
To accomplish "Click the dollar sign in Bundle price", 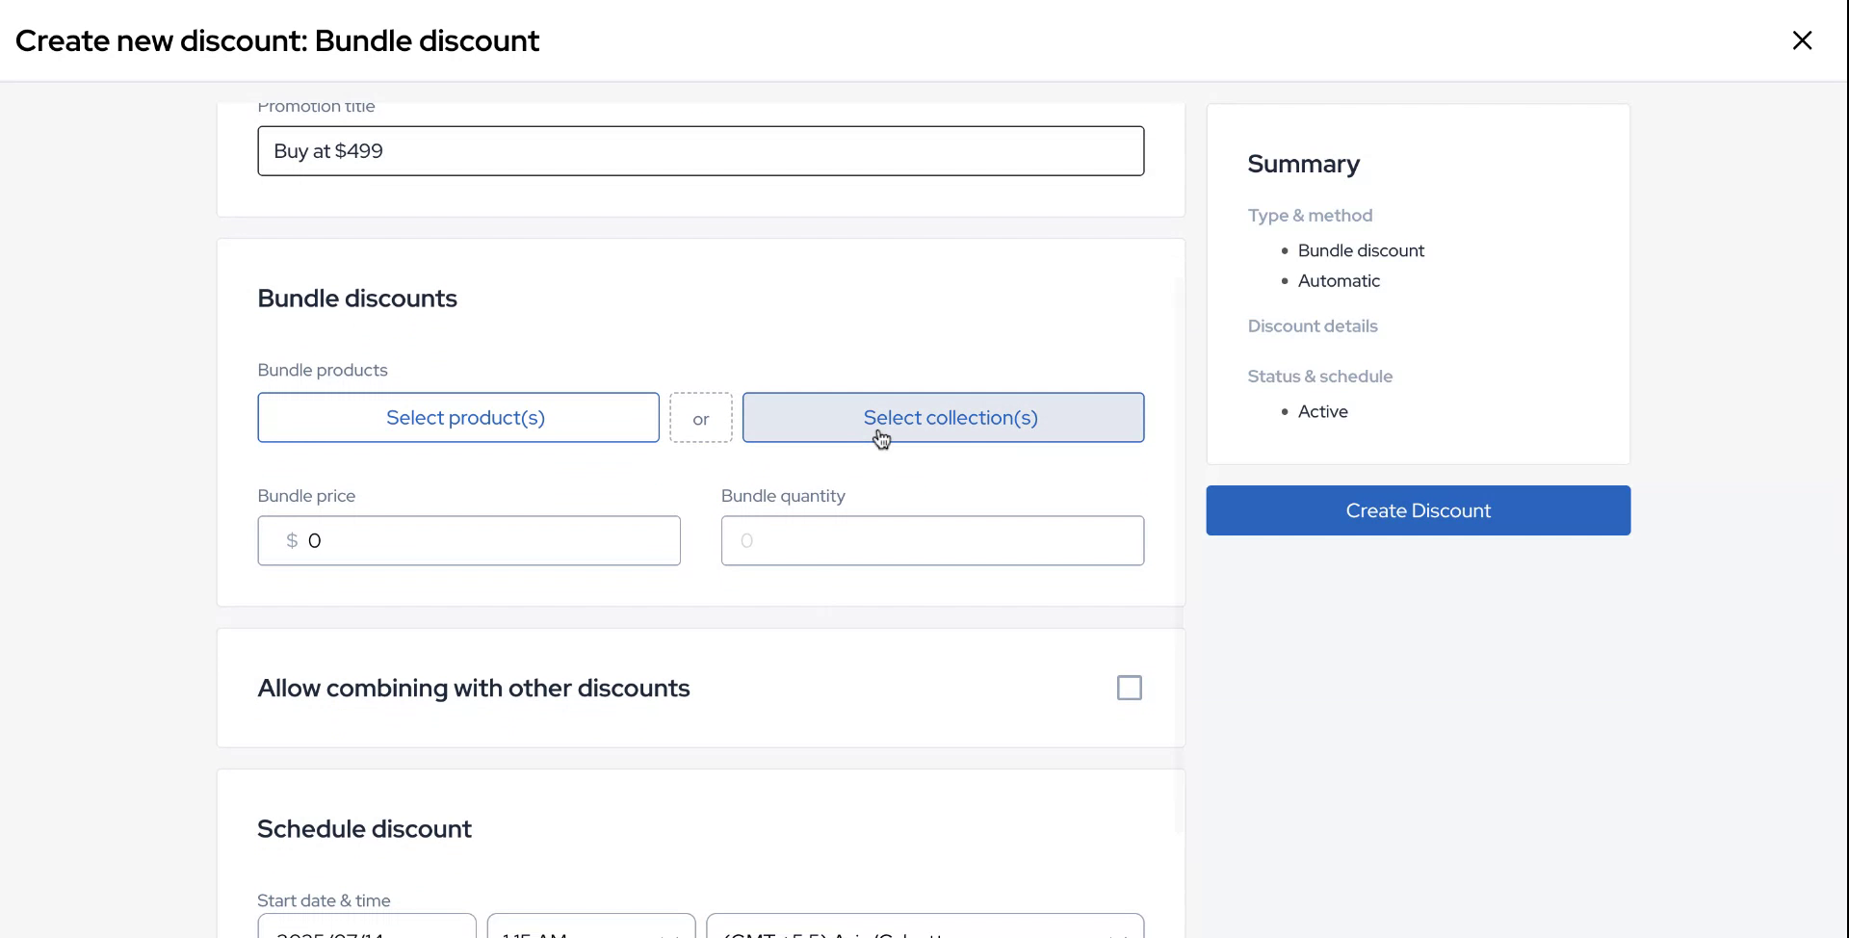I will (x=292, y=541).
